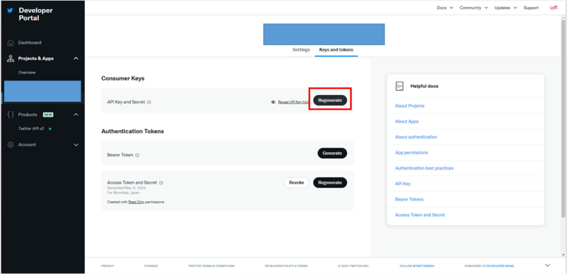Collapse the Products section chevron

pyautogui.click(x=76, y=114)
